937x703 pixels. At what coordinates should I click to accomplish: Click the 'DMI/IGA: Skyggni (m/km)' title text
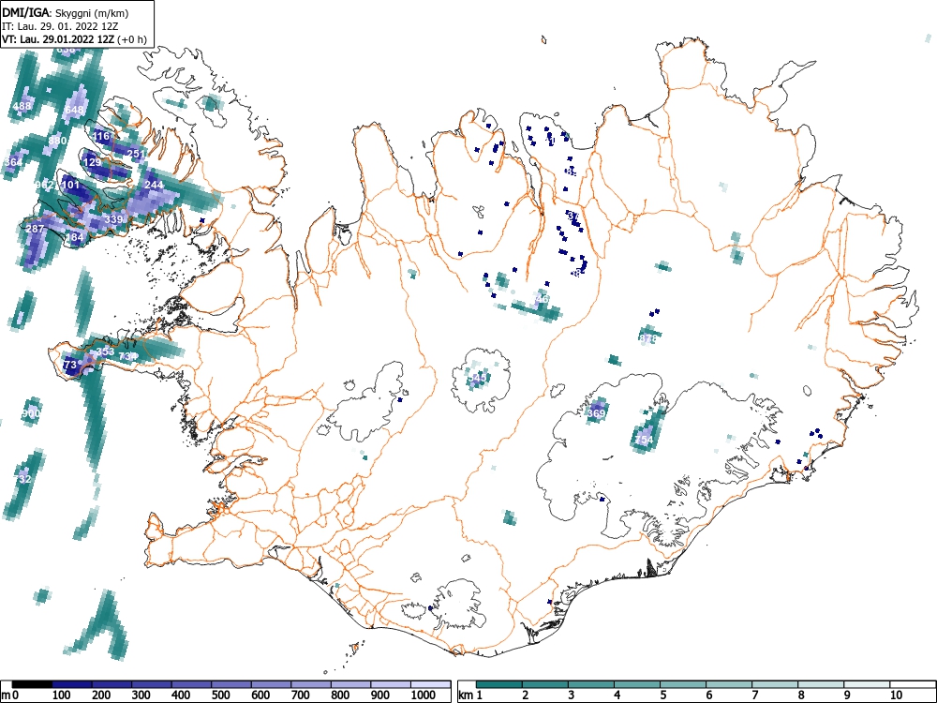(x=66, y=12)
